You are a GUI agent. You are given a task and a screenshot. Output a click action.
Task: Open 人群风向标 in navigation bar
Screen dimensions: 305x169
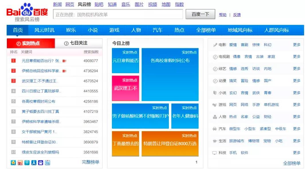276,30
